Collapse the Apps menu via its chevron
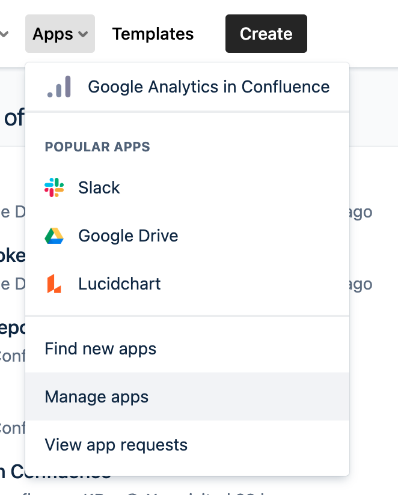The image size is (398, 495). tap(84, 34)
